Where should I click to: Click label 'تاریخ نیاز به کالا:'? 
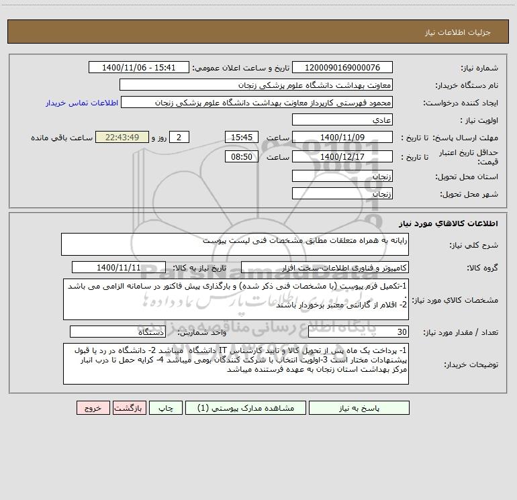(199, 268)
